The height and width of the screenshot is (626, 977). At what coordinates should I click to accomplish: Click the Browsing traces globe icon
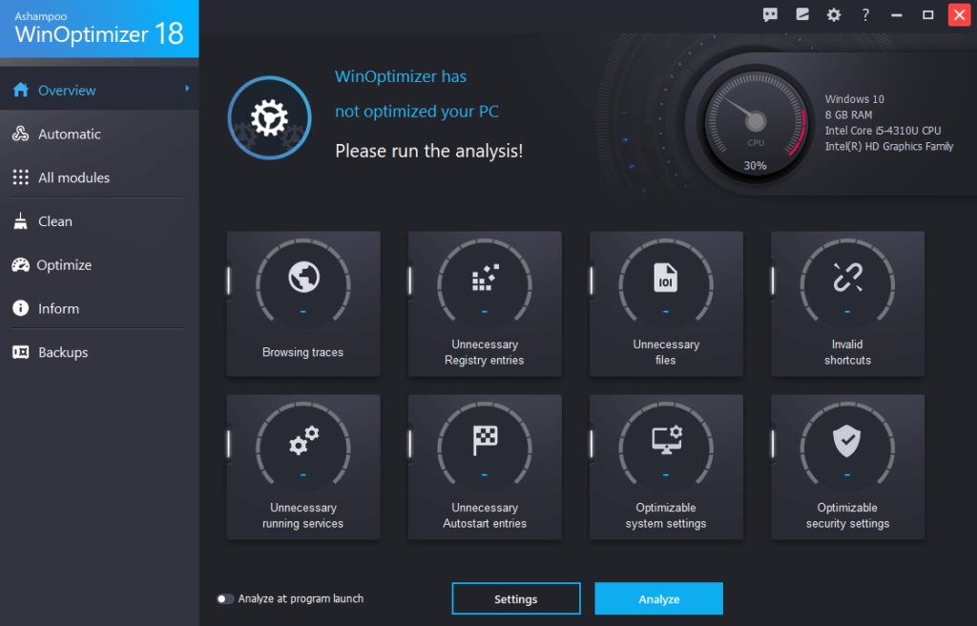click(x=303, y=277)
